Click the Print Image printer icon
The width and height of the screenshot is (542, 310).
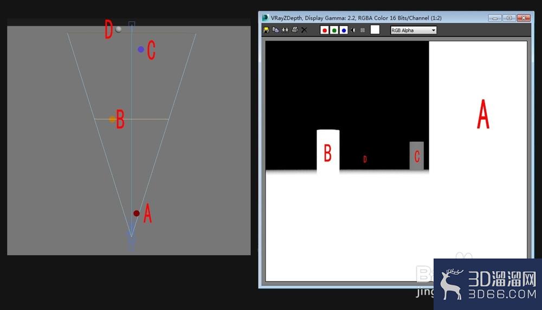pyautogui.click(x=294, y=30)
